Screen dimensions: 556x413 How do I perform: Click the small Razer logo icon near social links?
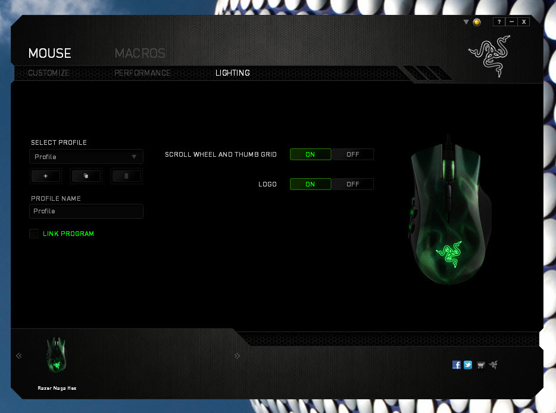493,365
